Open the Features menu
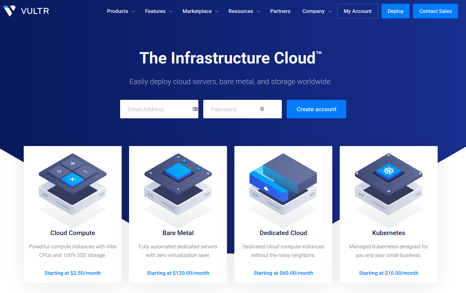 [x=155, y=11]
